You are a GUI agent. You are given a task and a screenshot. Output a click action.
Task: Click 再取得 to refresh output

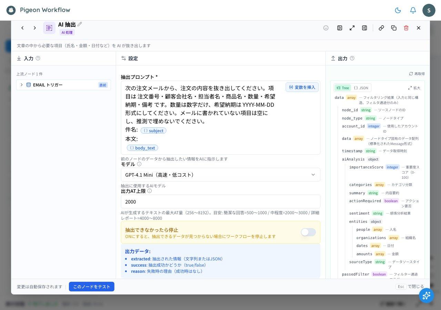coord(417,74)
